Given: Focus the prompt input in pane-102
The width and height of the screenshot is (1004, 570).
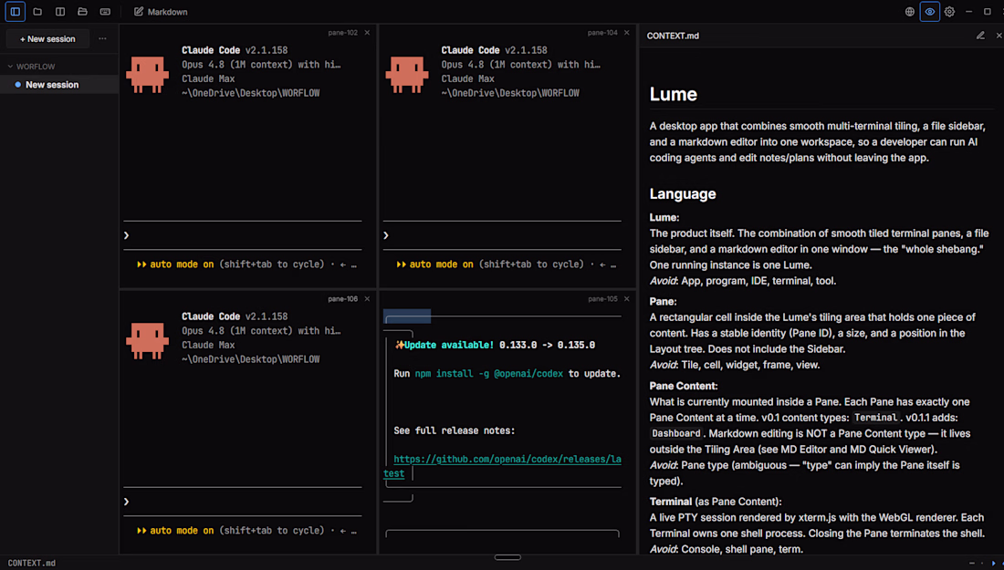Looking at the screenshot, I should tap(243, 235).
